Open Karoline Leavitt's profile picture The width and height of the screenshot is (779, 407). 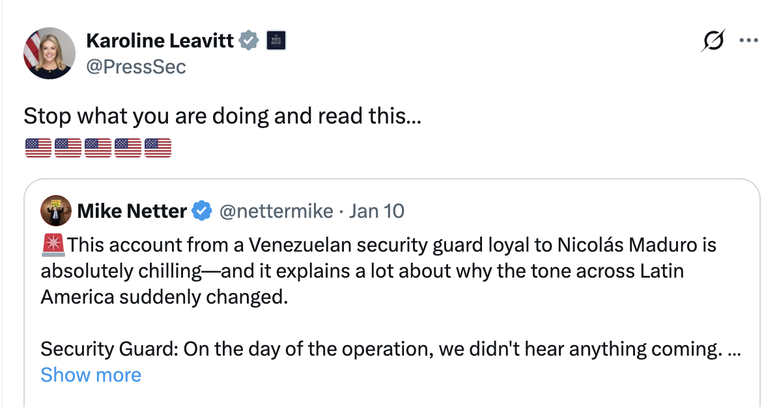point(49,53)
